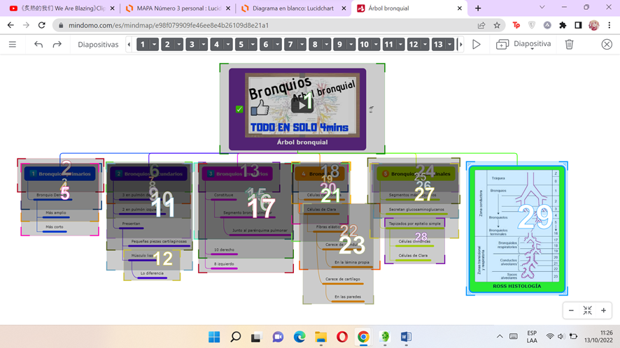Open dropdown arrow of slide 6

pyautogui.click(x=278, y=44)
